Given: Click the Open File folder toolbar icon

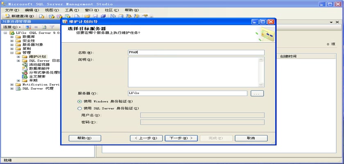Looking at the screenshot, I should 87,16.
